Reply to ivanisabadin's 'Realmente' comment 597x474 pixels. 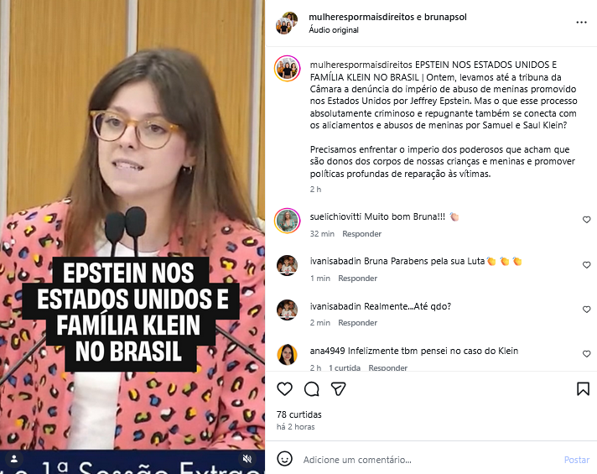(357, 323)
